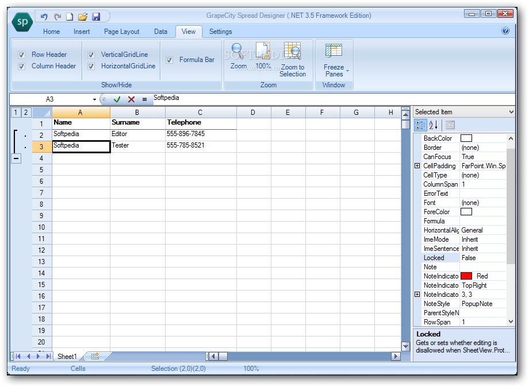Viewport: 529px width, 387px height.
Task: Select the HorizontalAlignment General value
Action: point(483,230)
